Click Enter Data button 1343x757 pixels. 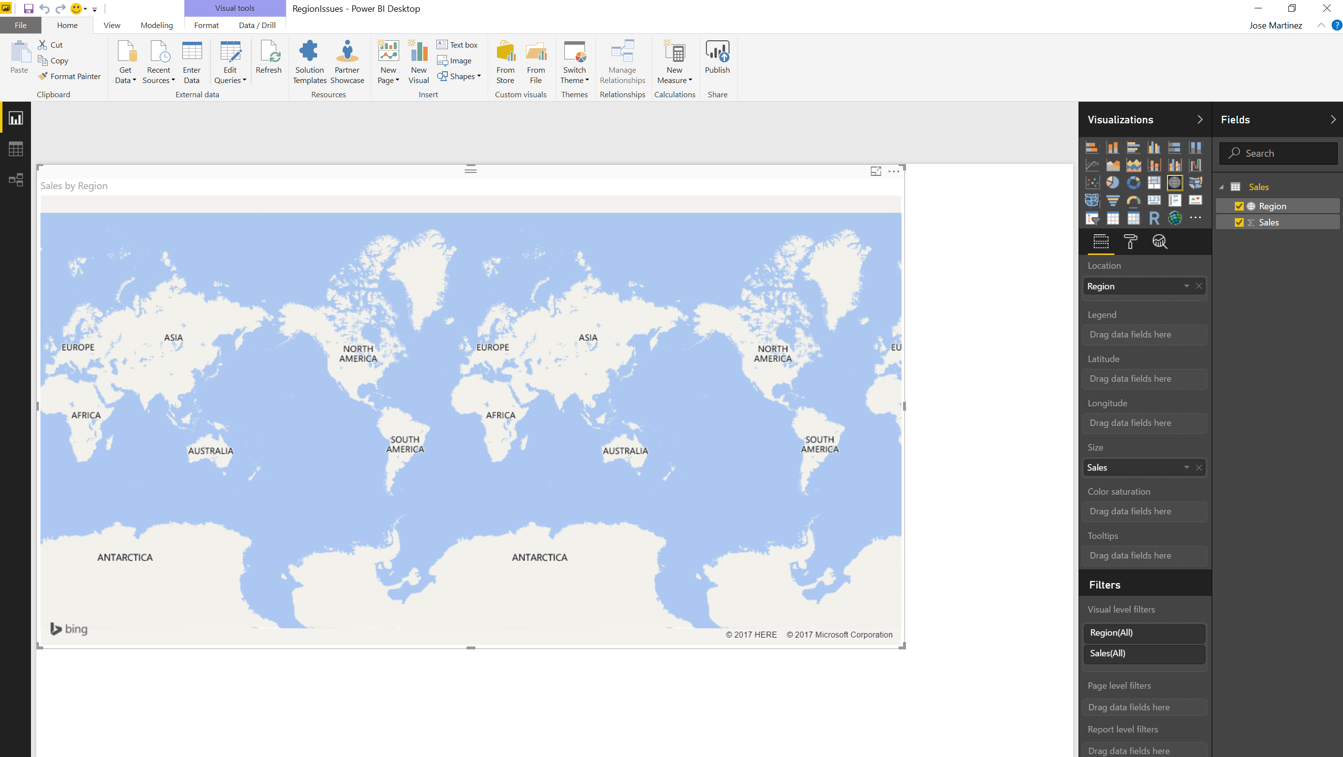(x=191, y=61)
